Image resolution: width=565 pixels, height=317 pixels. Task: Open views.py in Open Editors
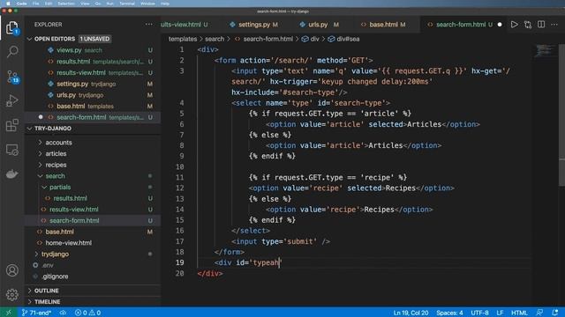93,50
